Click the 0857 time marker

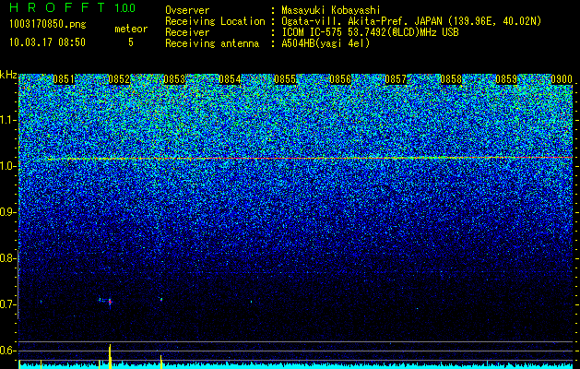pos(396,79)
